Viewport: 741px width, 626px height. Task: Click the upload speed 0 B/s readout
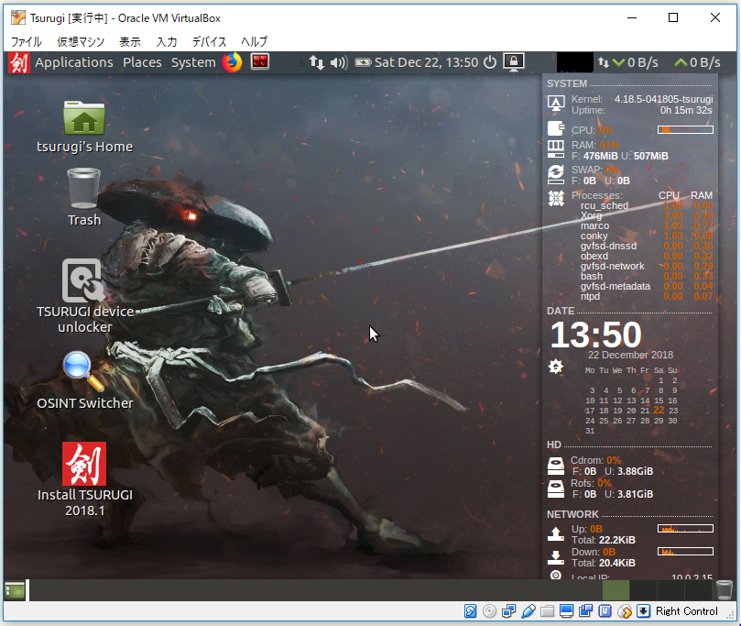(x=698, y=62)
